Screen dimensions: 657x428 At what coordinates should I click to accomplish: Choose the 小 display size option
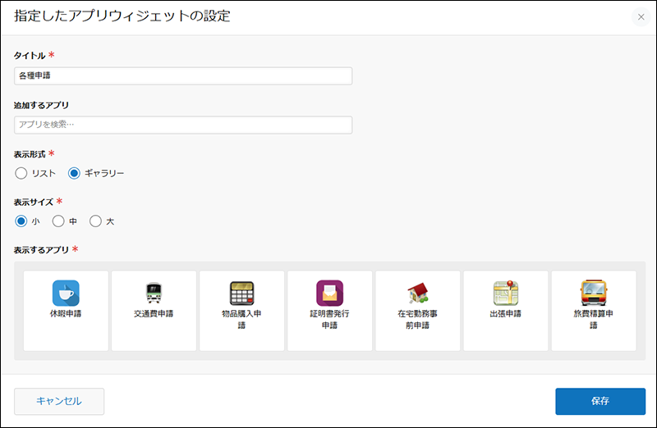(21, 221)
